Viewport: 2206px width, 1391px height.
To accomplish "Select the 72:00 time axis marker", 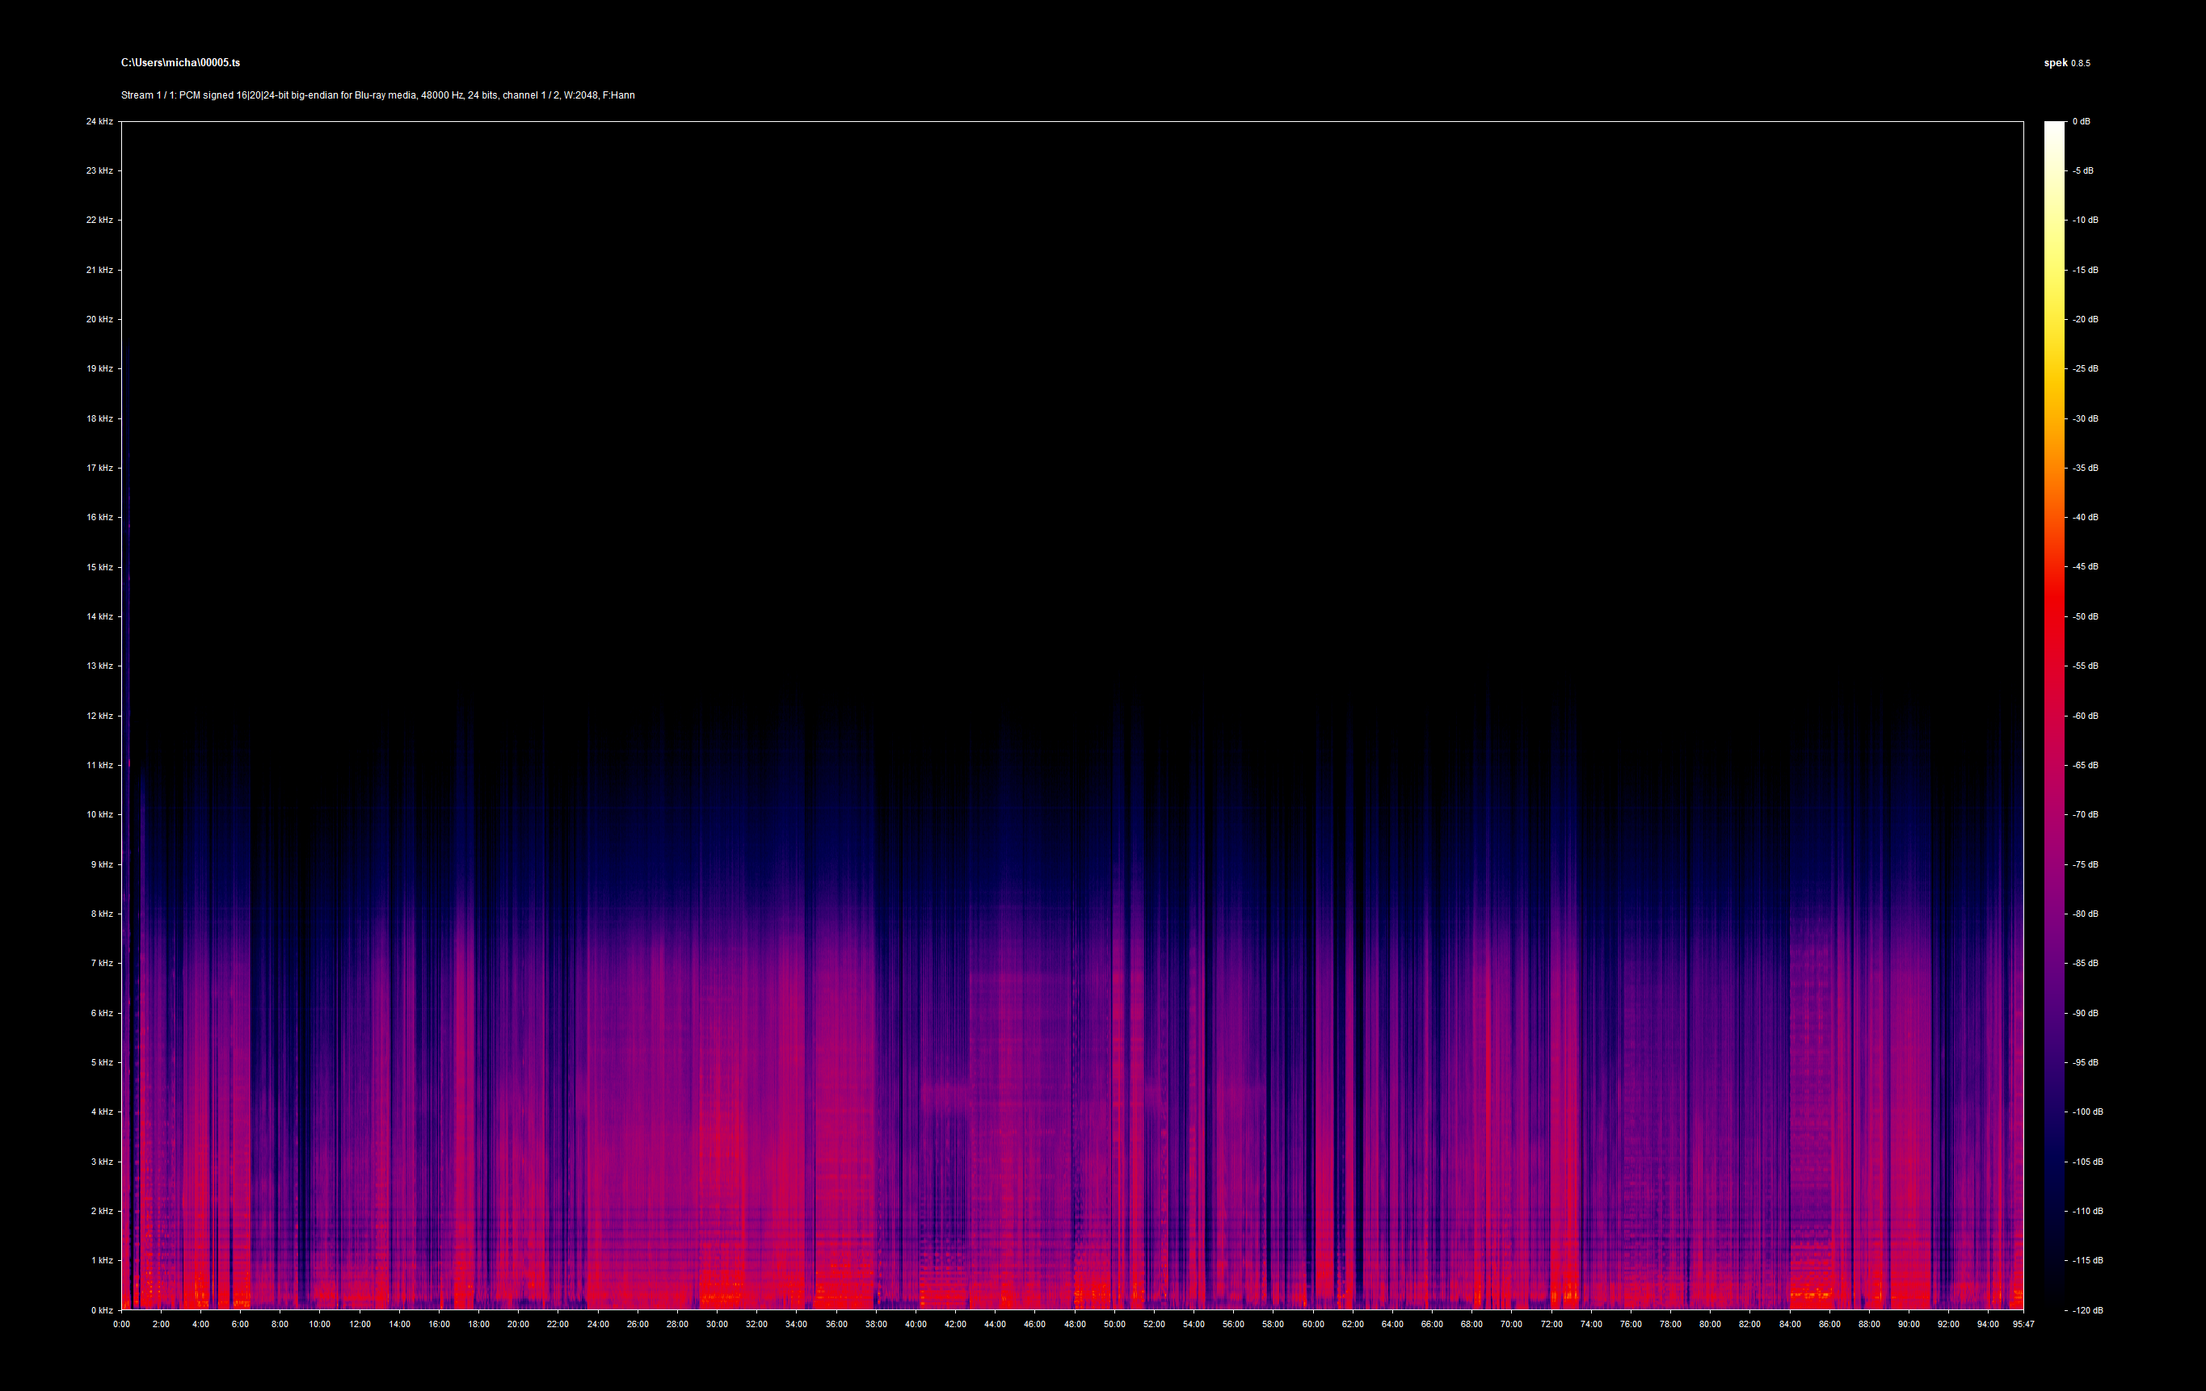I will click(x=1551, y=1324).
